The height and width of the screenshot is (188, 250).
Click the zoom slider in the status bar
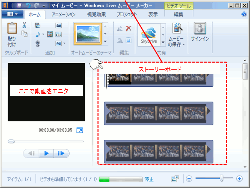coord(221,178)
